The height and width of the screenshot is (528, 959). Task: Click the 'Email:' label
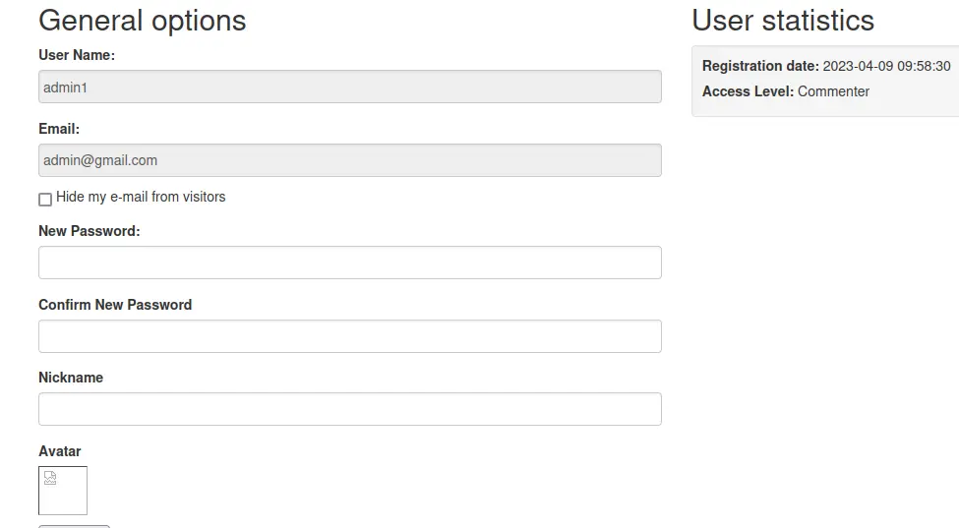click(x=59, y=129)
